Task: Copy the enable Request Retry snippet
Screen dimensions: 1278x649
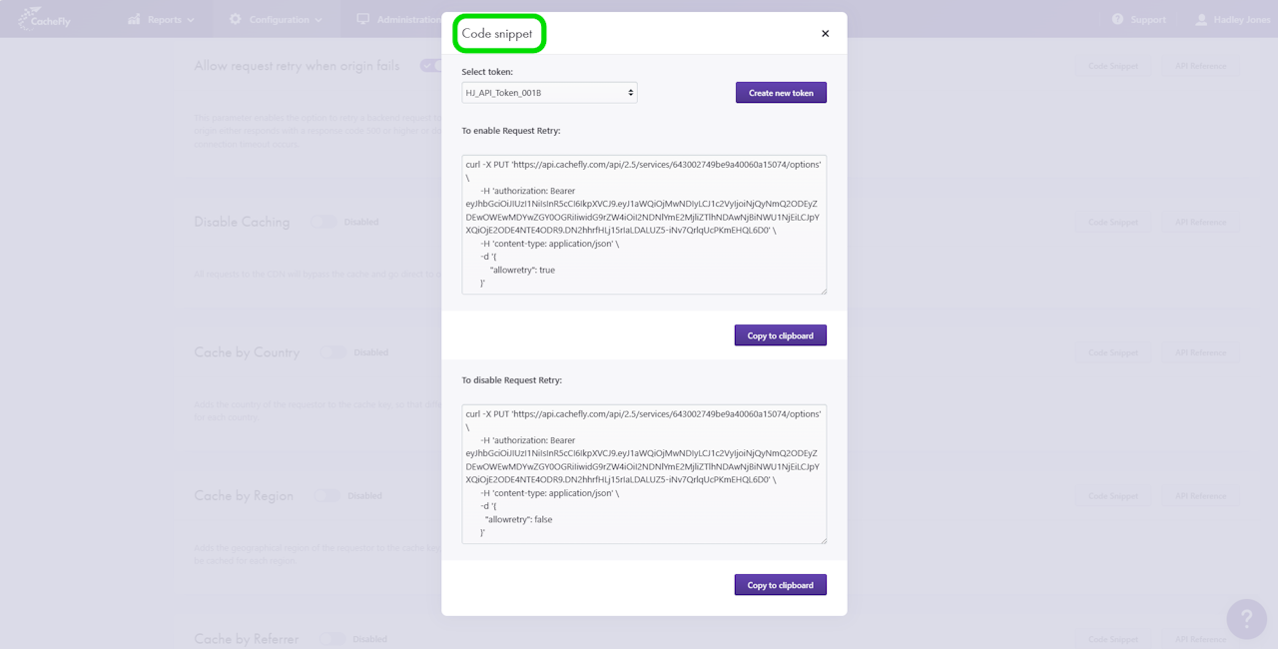Action: (x=780, y=335)
